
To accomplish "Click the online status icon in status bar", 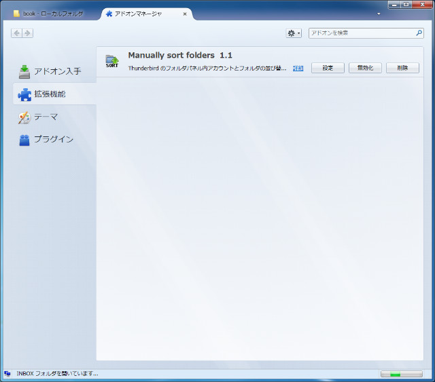I will [7, 374].
